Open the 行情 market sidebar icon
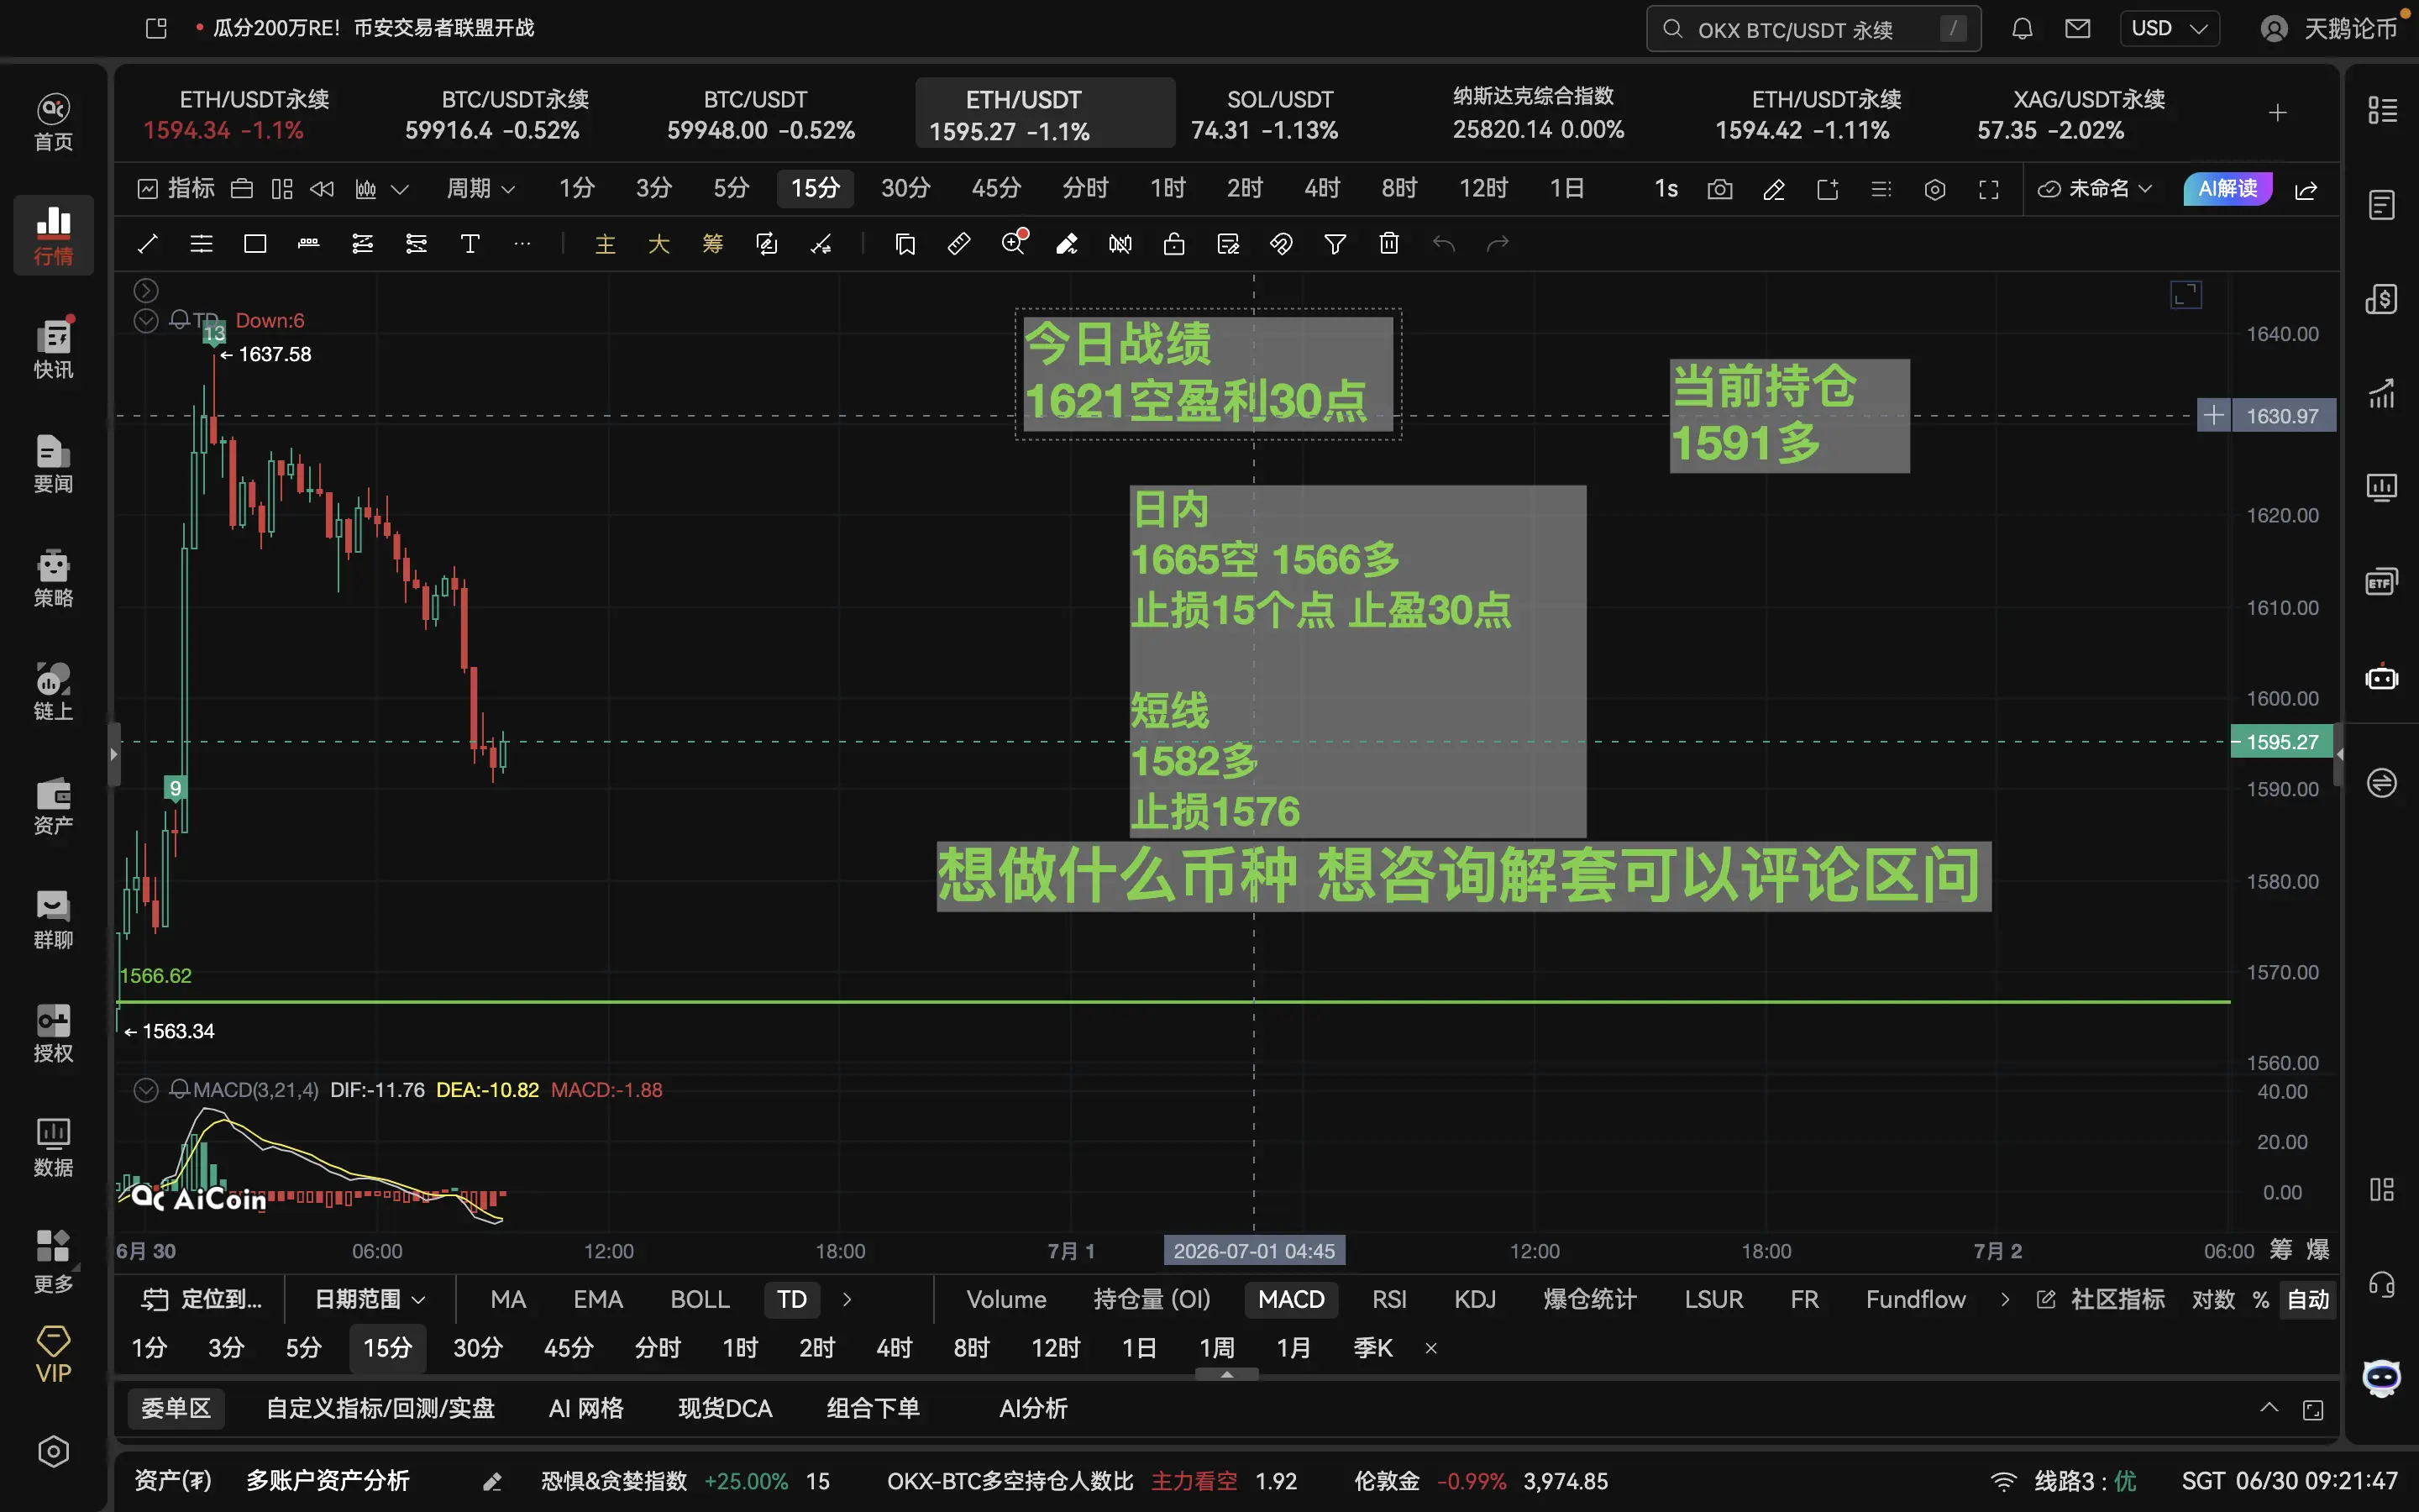2419x1512 pixels. 53,234
